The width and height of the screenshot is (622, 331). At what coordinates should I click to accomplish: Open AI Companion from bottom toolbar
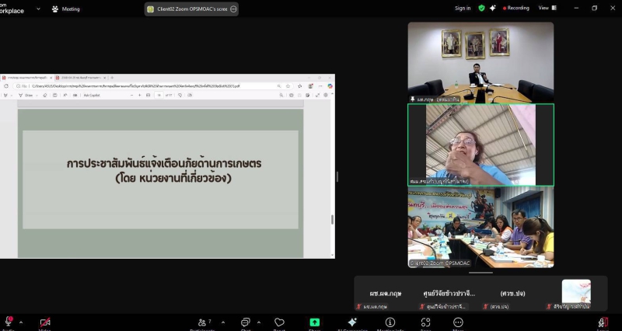click(x=352, y=322)
